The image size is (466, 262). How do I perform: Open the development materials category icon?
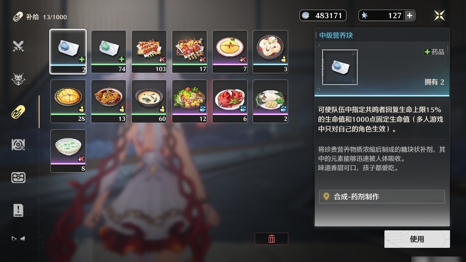click(x=18, y=144)
